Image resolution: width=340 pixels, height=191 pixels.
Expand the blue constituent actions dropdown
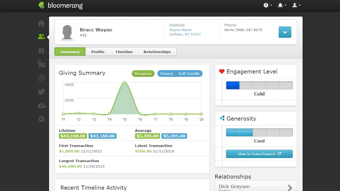click(x=285, y=32)
